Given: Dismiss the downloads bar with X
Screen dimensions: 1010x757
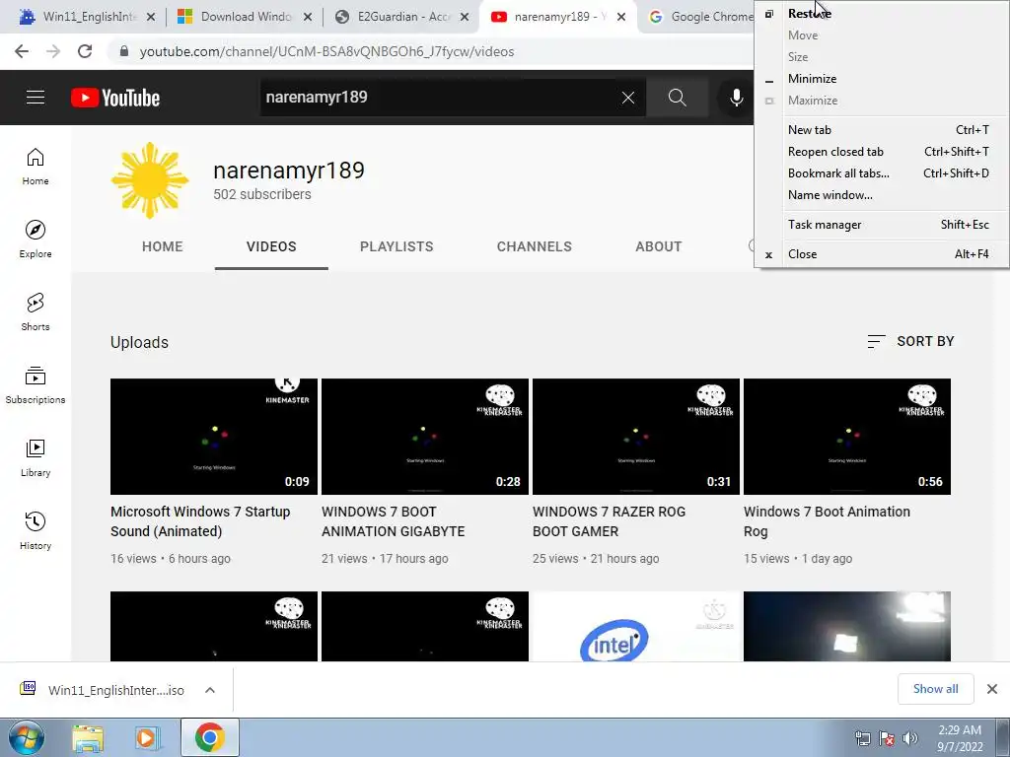Looking at the screenshot, I should tap(992, 689).
